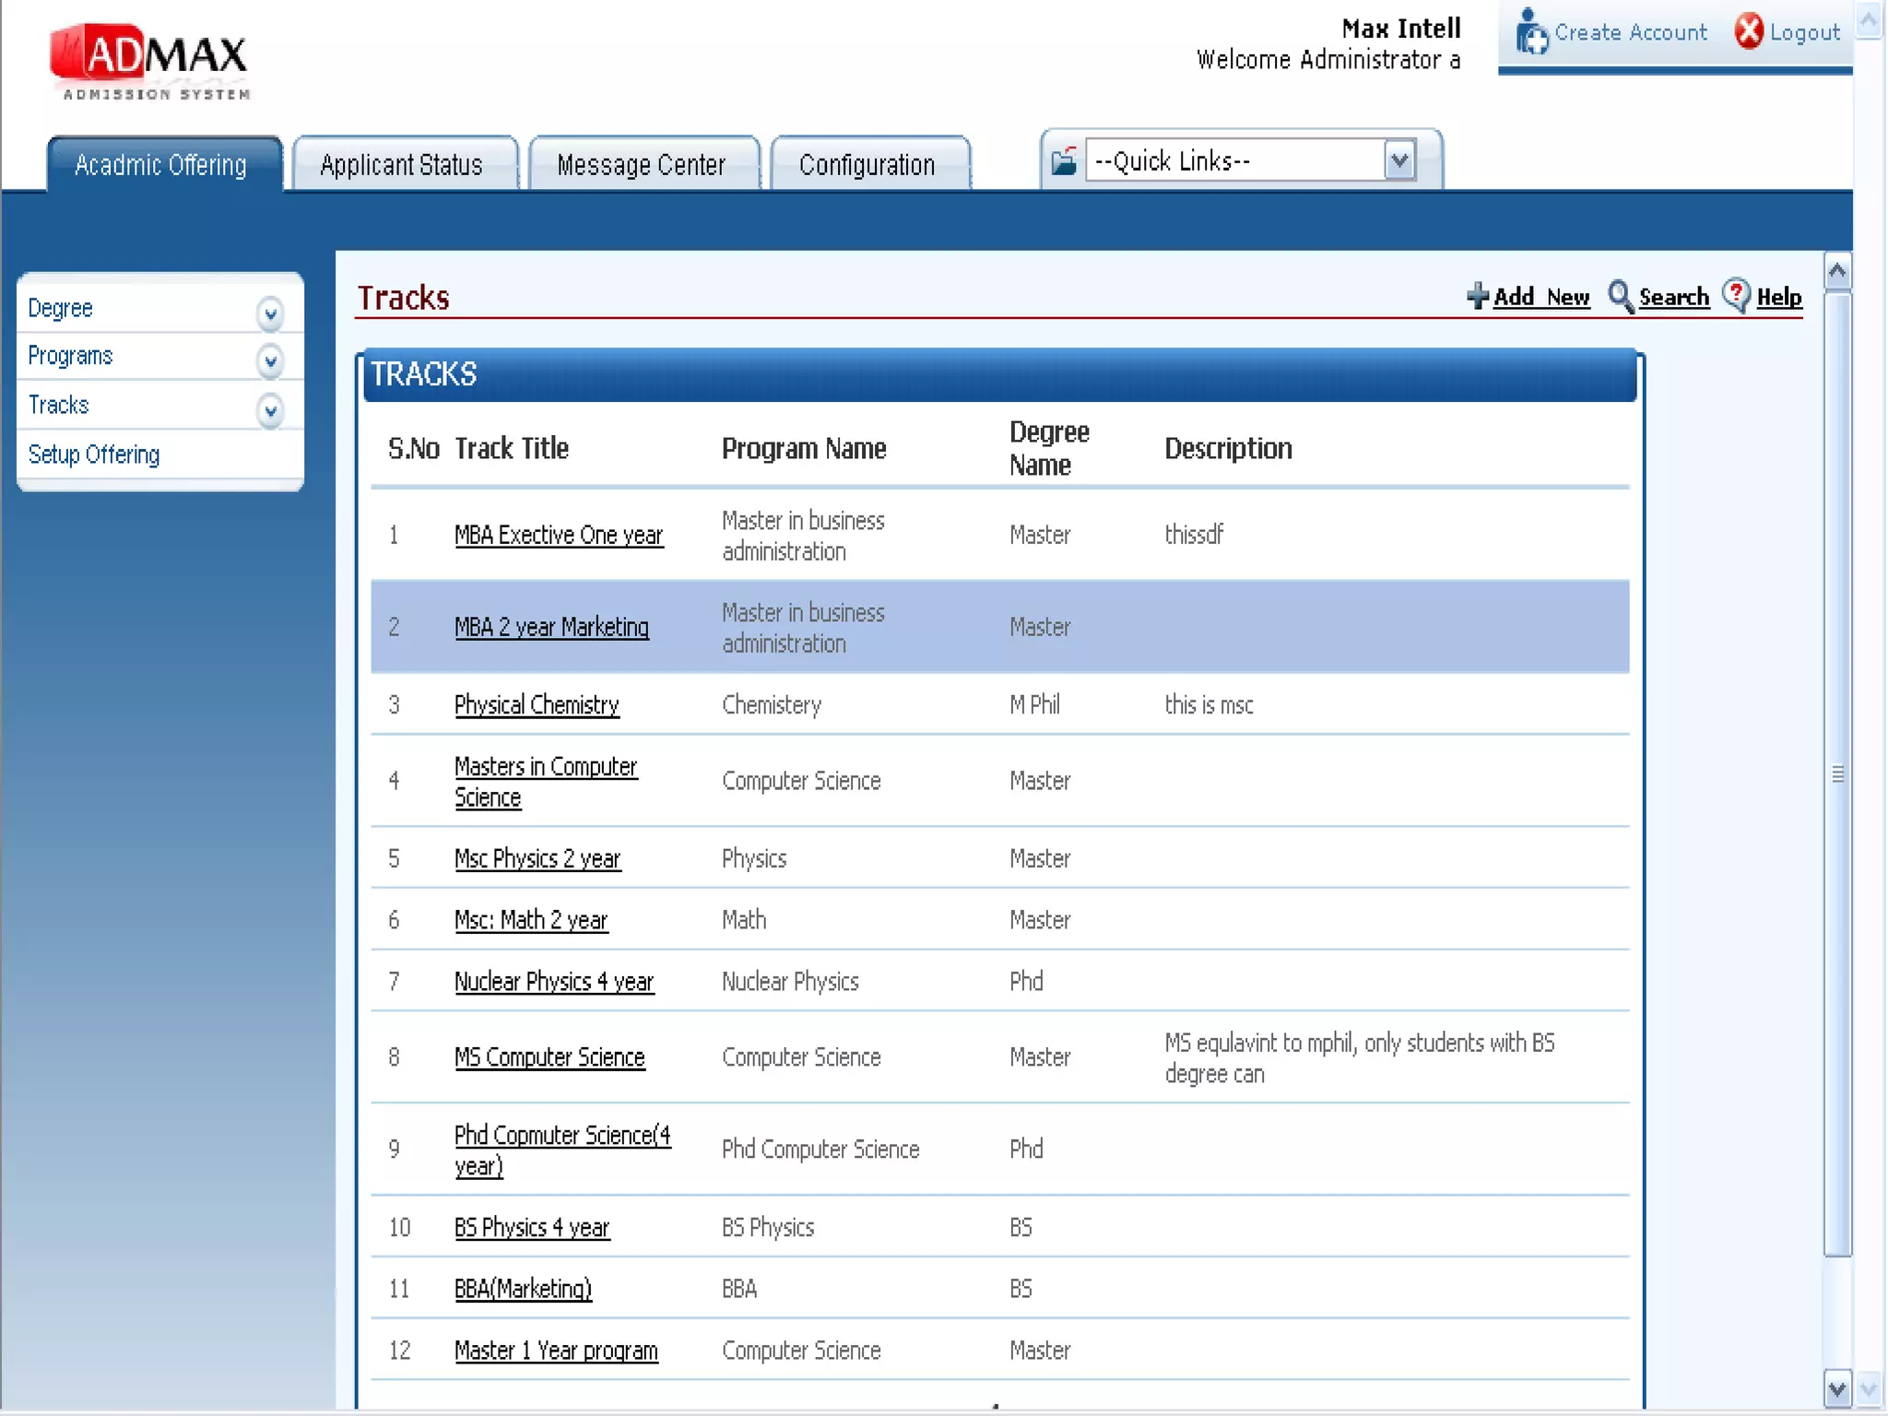Image resolution: width=1888 pixels, height=1416 pixels.
Task: Click the Help question mark icon
Action: coord(1736,295)
